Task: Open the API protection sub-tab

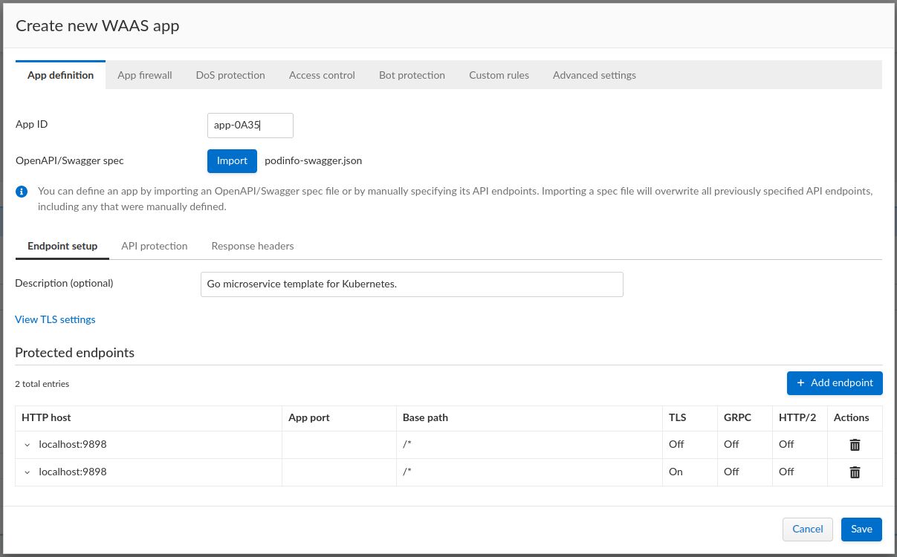Action: 154,246
